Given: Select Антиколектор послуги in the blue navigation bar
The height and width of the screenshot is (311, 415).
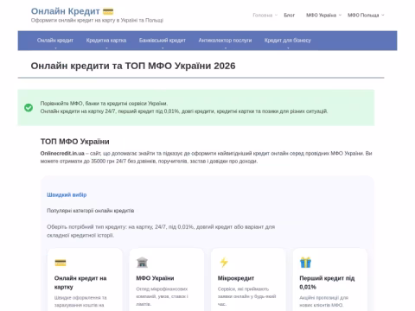Looking at the screenshot, I should [225, 41].
